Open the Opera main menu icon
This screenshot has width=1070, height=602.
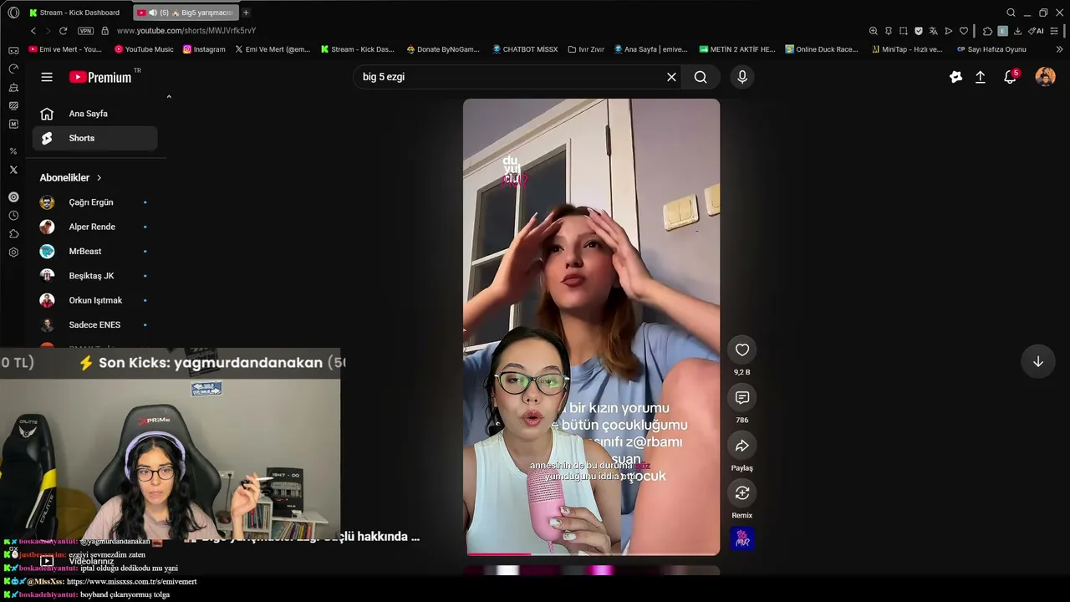[x=13, y=13]
